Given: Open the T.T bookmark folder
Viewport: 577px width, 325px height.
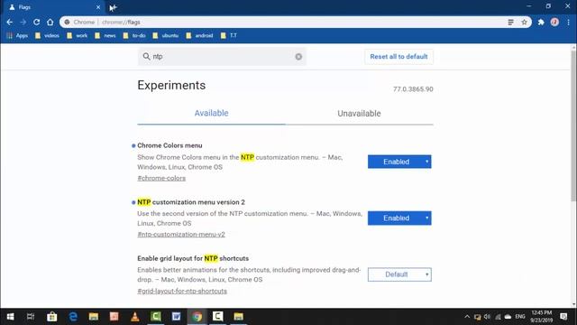Looking at the screenshot, I should (x=228, y=35).
